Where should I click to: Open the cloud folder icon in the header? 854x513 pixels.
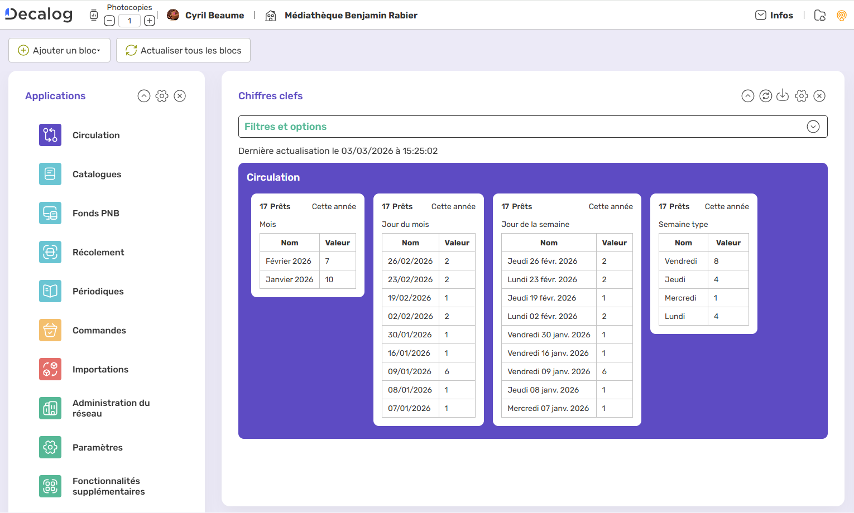(819, 15)
